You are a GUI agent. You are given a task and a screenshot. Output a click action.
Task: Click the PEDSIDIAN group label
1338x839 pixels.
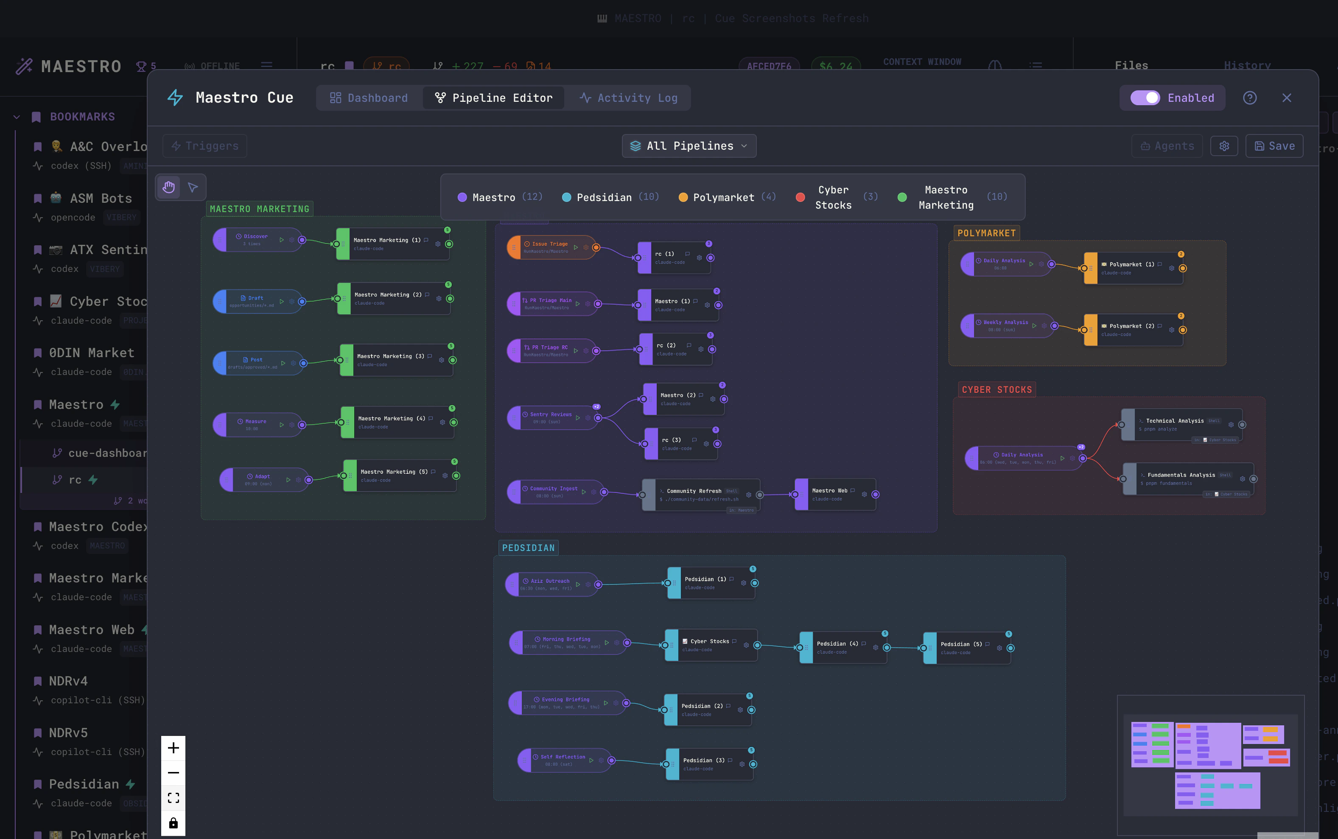click(528, 548)
